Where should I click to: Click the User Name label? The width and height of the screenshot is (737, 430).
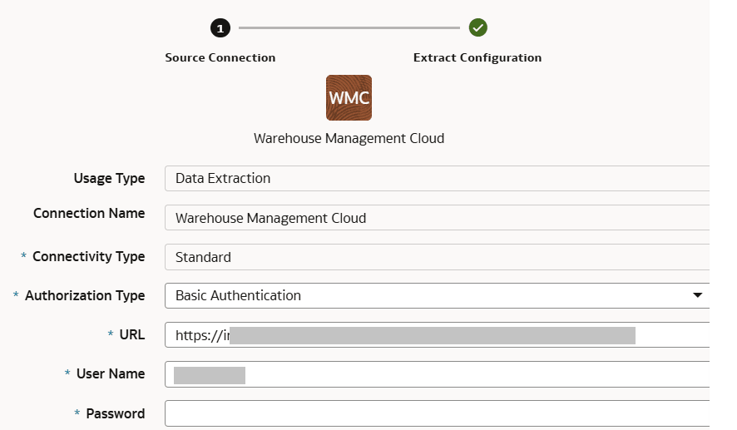click(x=111, y=373)
